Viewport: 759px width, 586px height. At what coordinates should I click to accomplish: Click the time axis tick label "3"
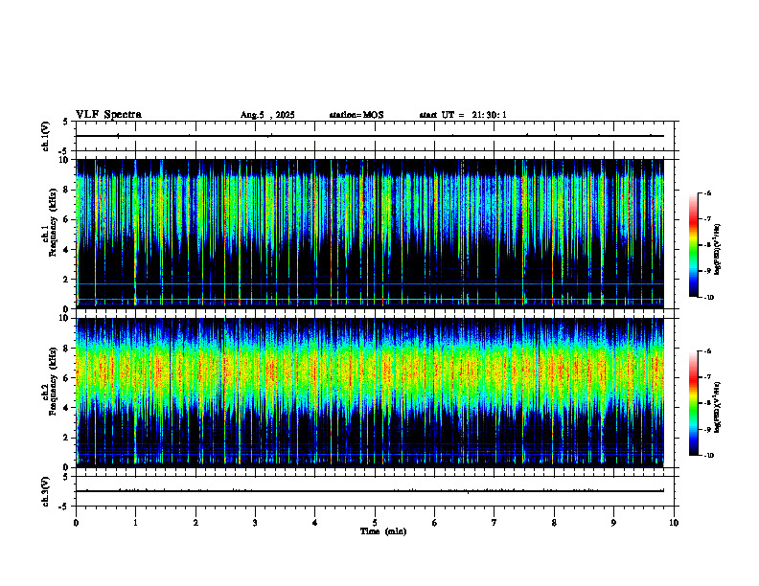pos(255,523)
